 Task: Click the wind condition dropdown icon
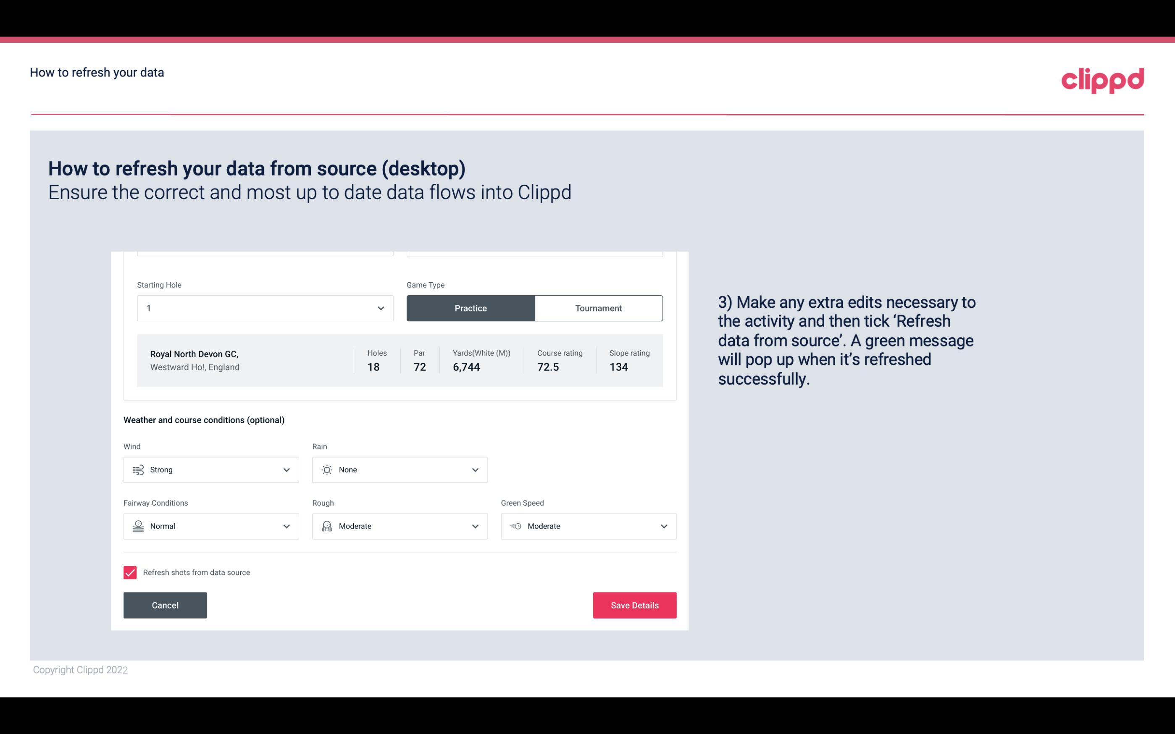point(286,469)
